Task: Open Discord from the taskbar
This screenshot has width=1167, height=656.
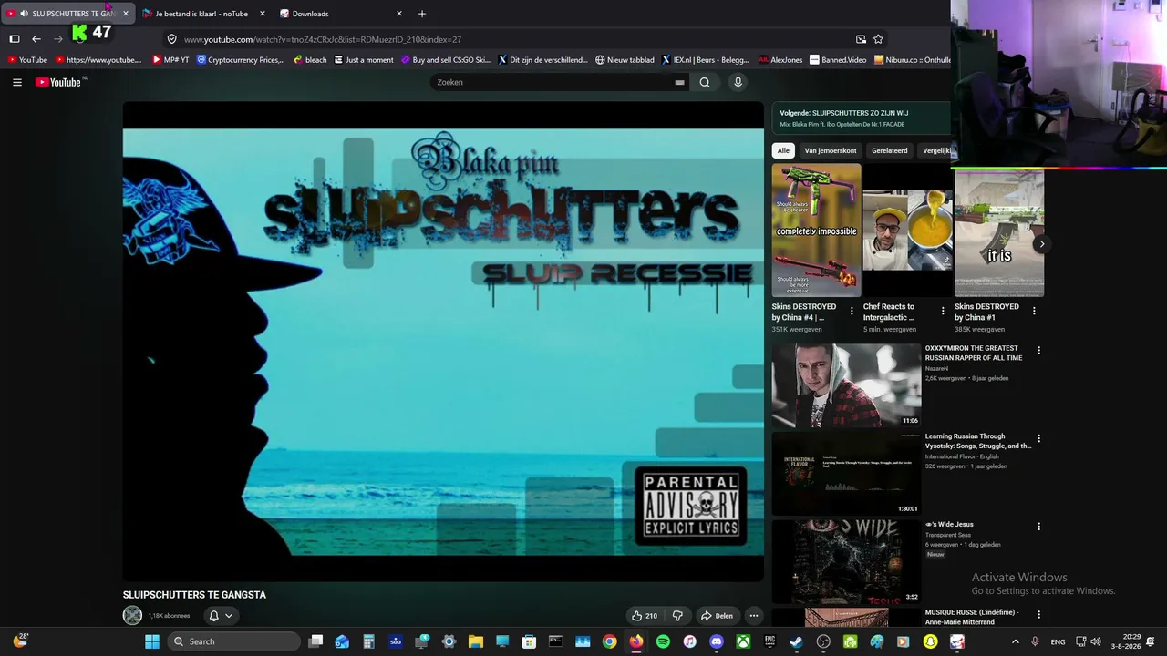Action: pos(717,641)
